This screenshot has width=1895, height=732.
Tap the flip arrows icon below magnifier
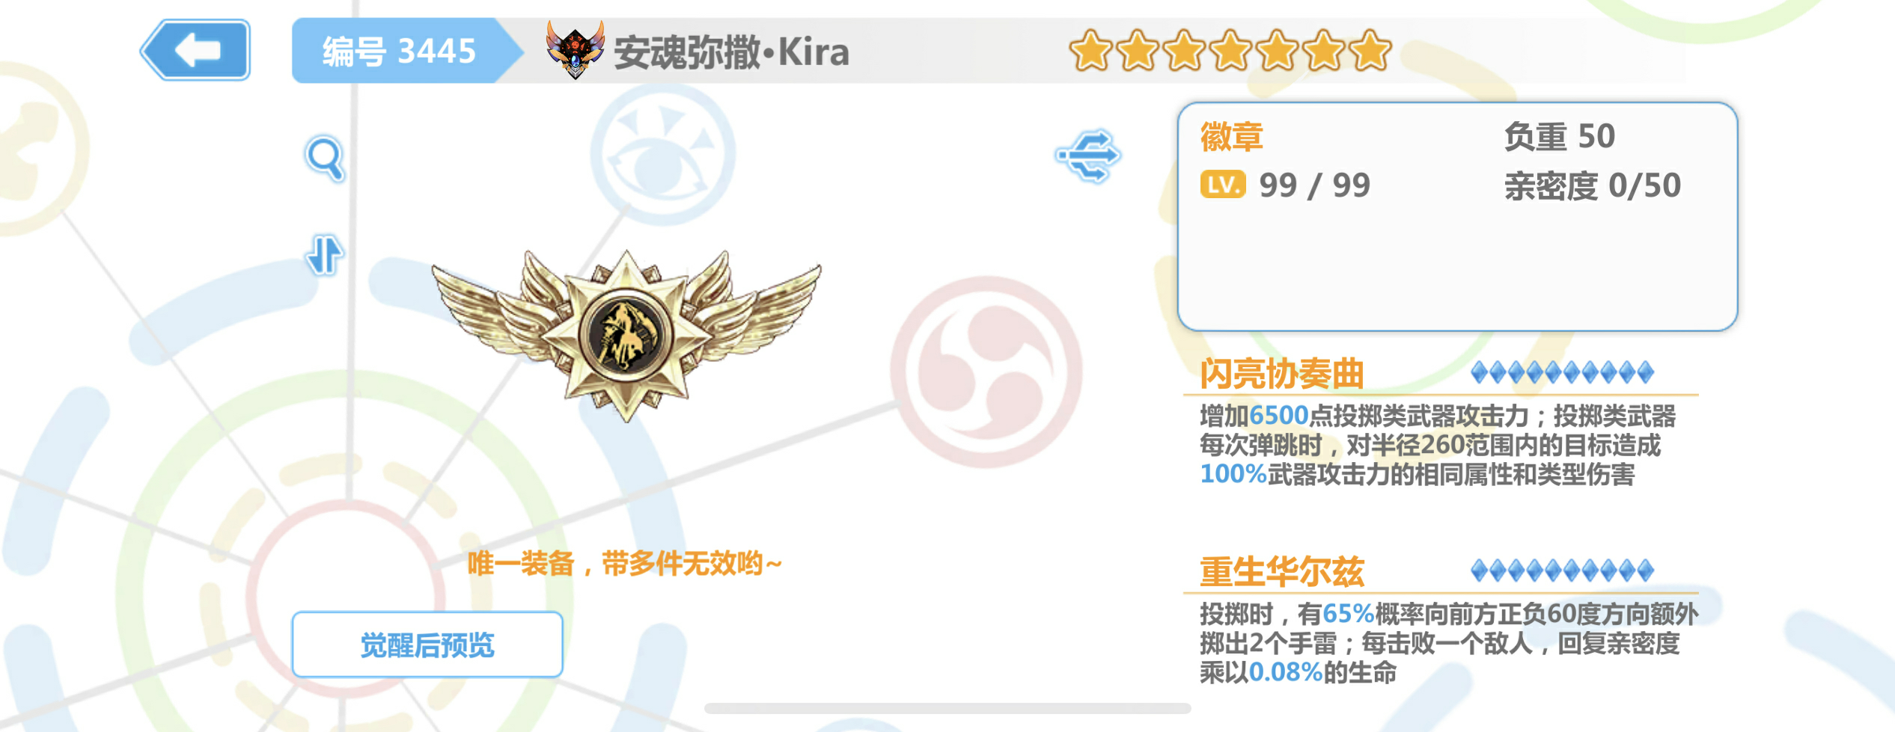[325, 255]
